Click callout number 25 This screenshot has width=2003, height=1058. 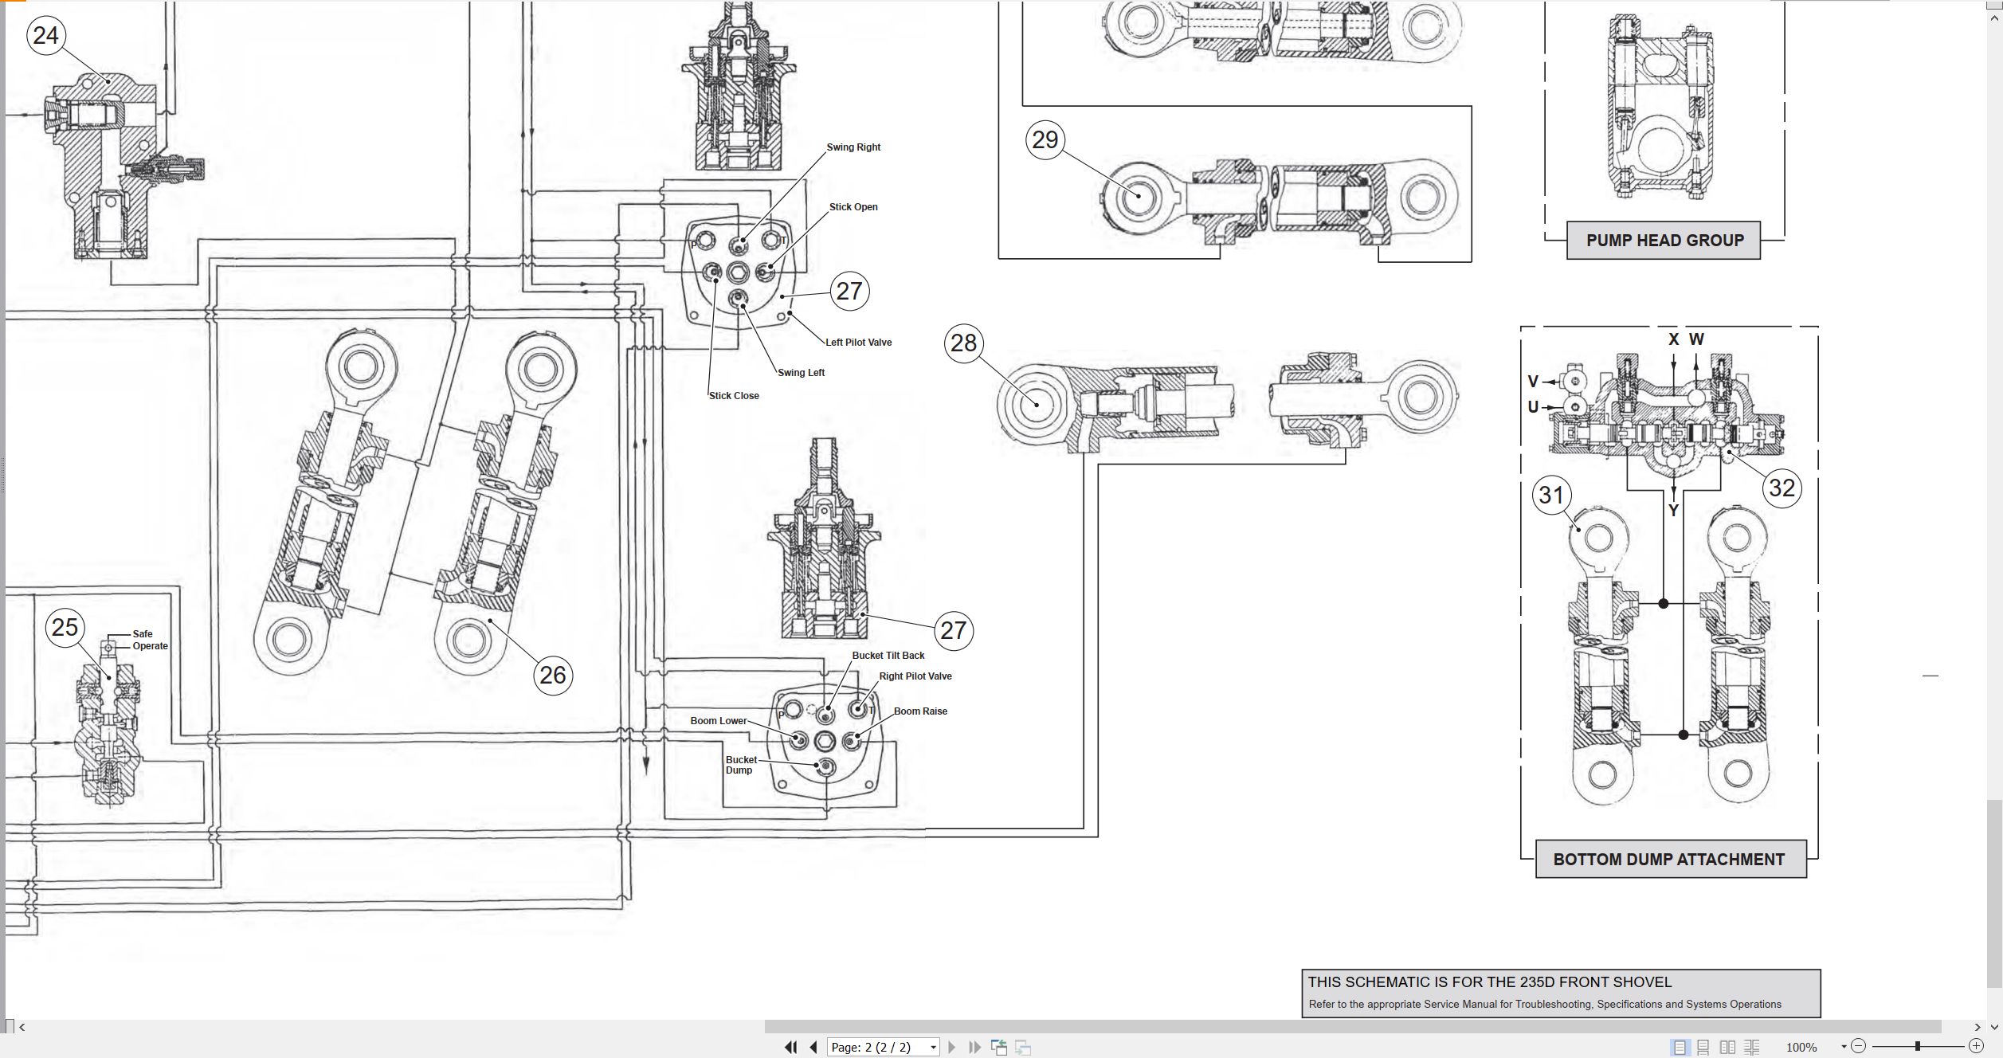65,627
